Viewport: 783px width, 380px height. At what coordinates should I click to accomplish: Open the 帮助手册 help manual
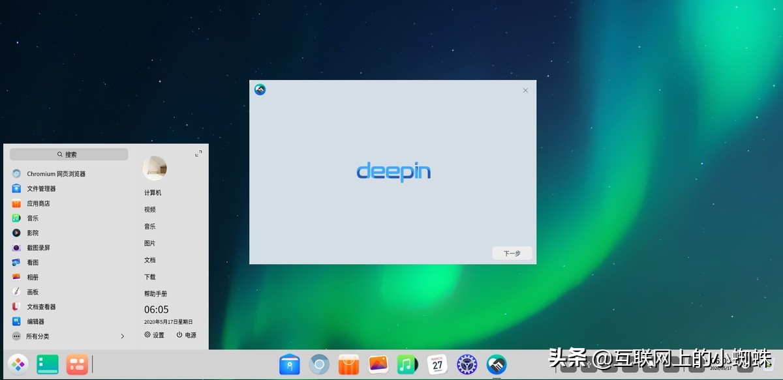pyautogui.click(x=156, y=293)
